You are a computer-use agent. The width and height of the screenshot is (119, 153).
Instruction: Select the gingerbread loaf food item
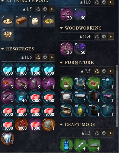[x=21, y=21]
